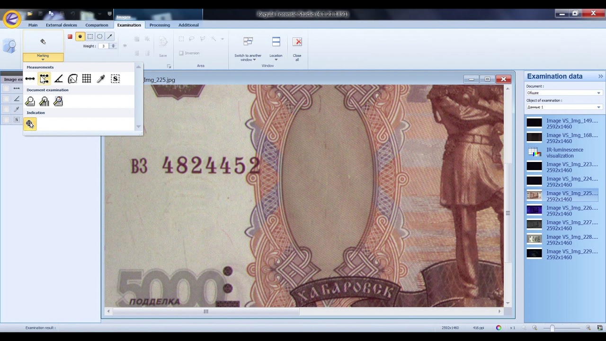
Task: Expand the Marking dropdown button
Action: (43, 57)
